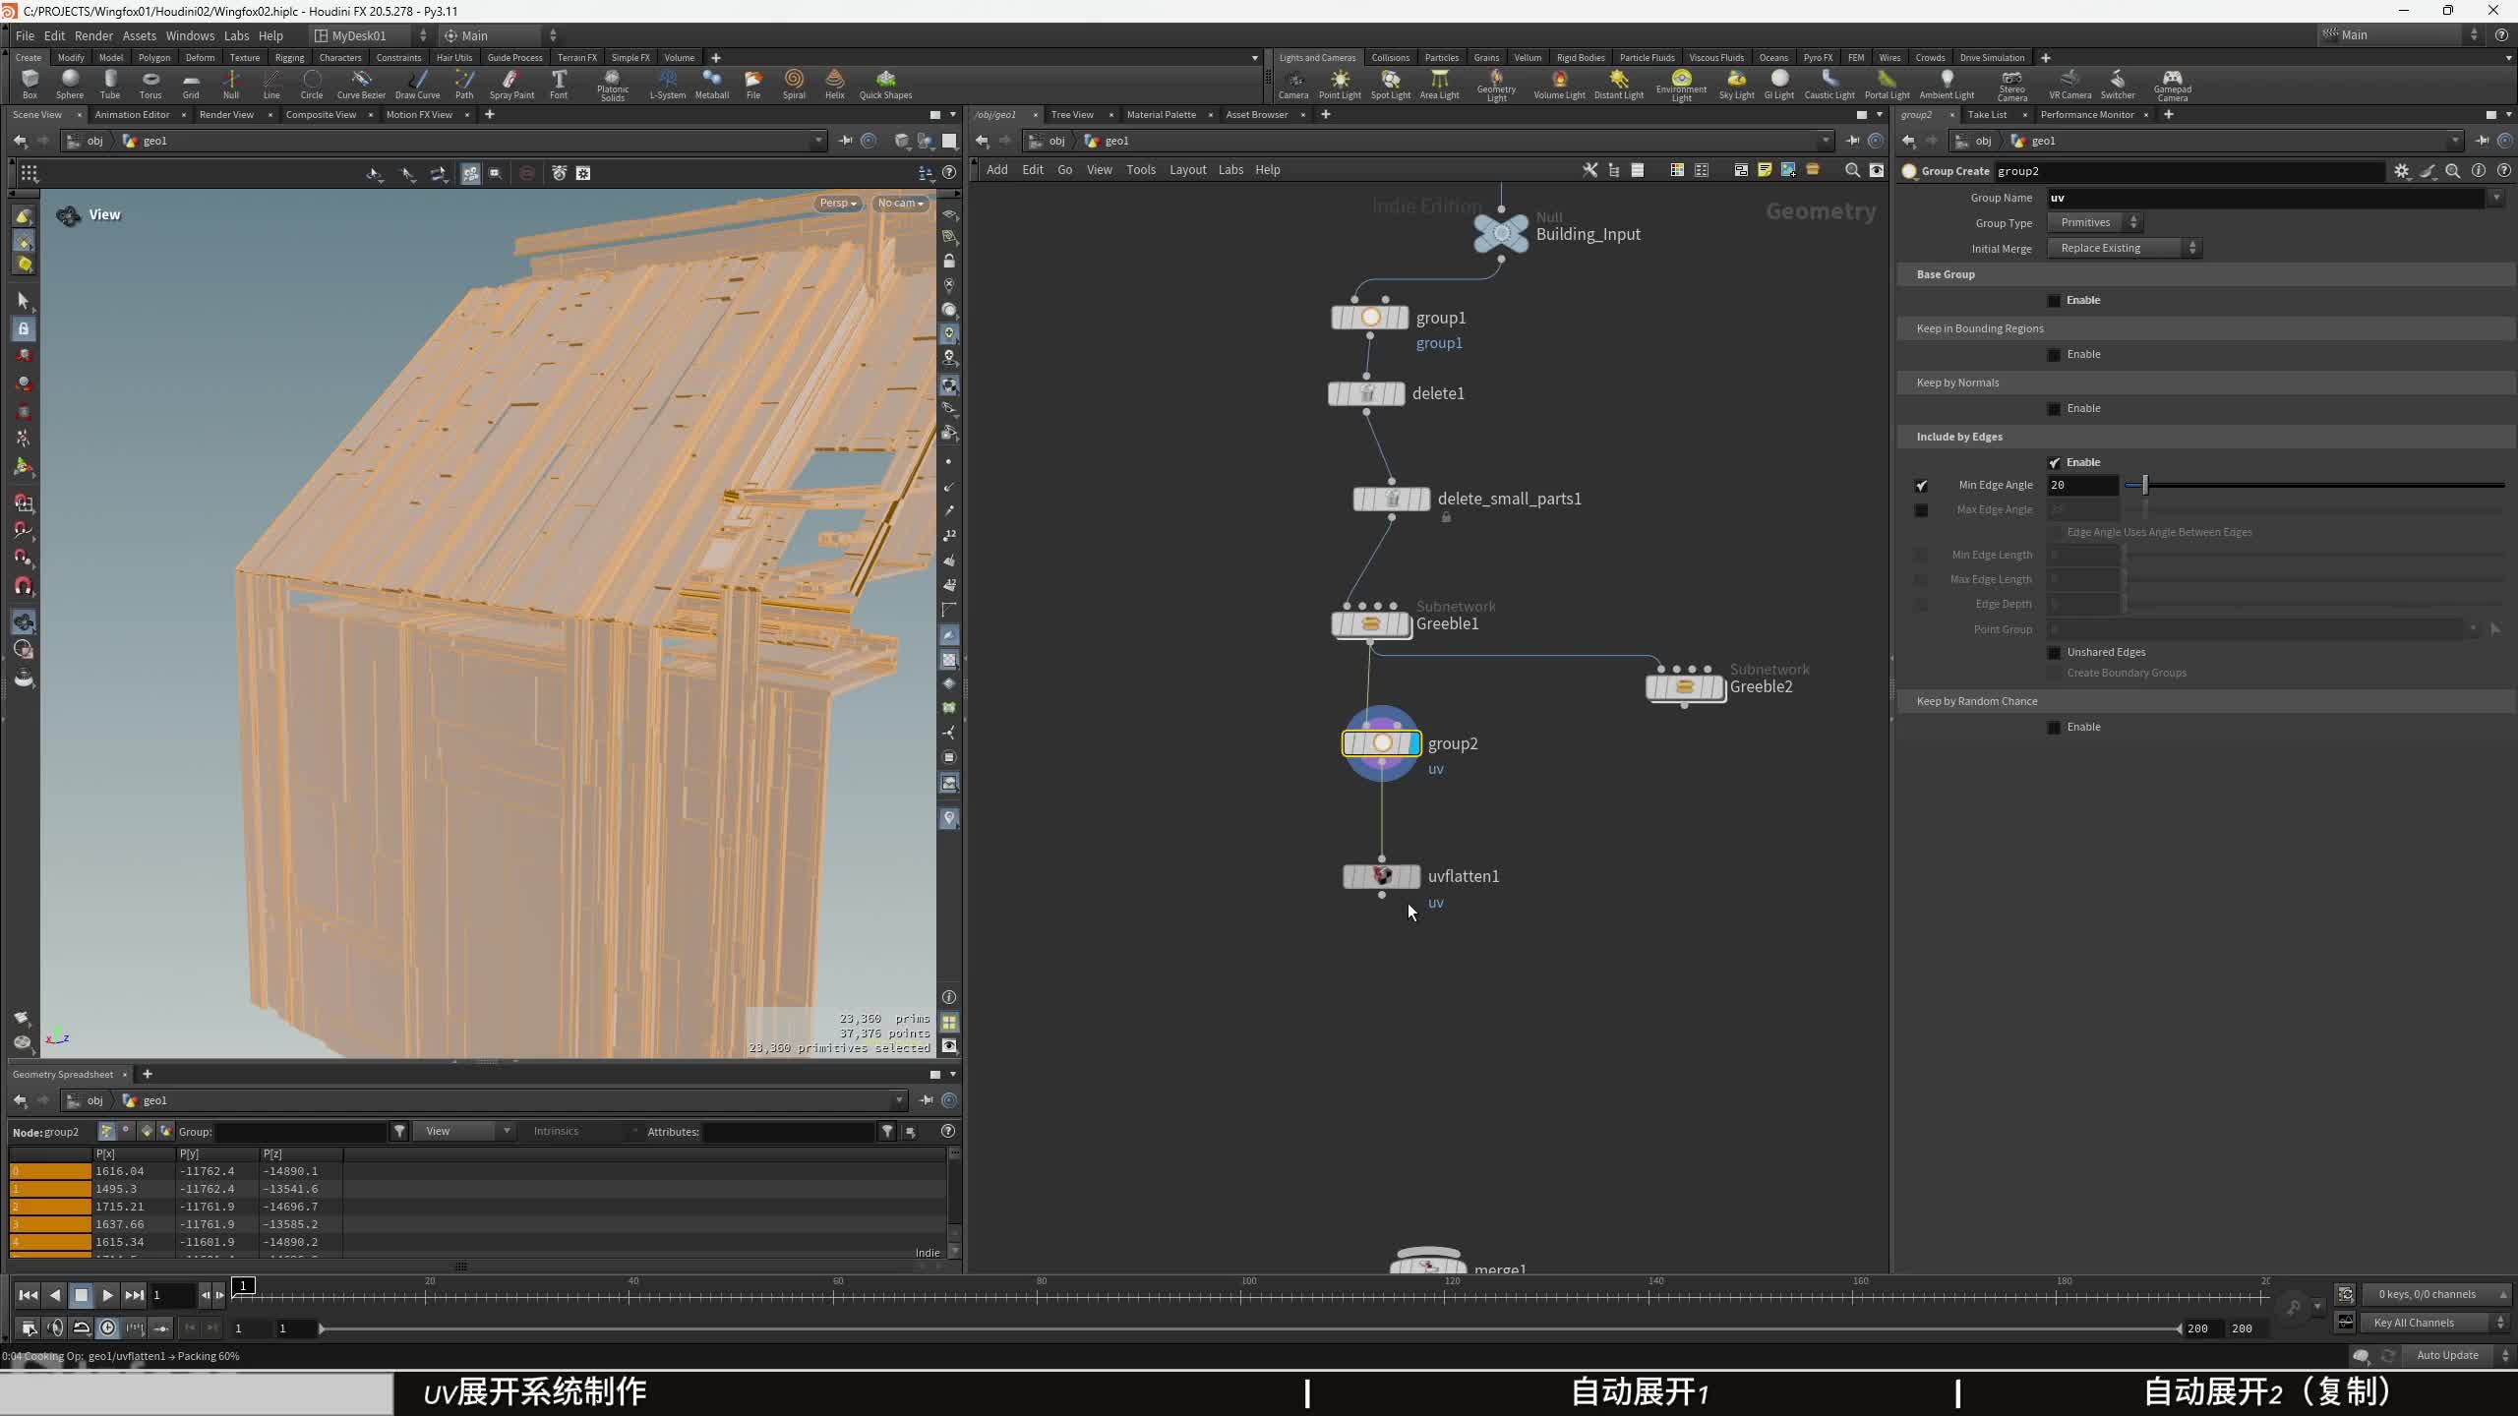Add a Point Light from shelf
This screenshot has height=1416, width=2518.
tap(1340, 83)
